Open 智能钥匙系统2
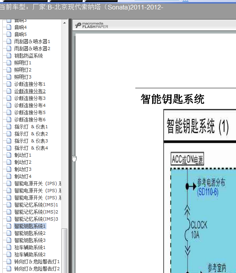This screenshot has width=236, height=273. click(30, 233)
